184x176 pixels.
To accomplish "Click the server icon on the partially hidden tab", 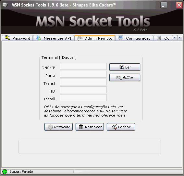I will point(159,38).
